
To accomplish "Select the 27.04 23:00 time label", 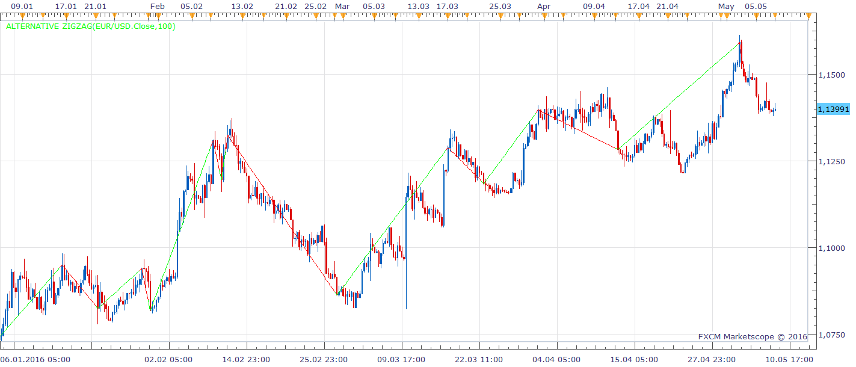I will click(x=712, y=359).
